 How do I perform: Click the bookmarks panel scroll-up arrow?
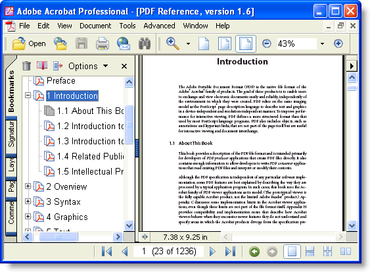coord(129,82)
